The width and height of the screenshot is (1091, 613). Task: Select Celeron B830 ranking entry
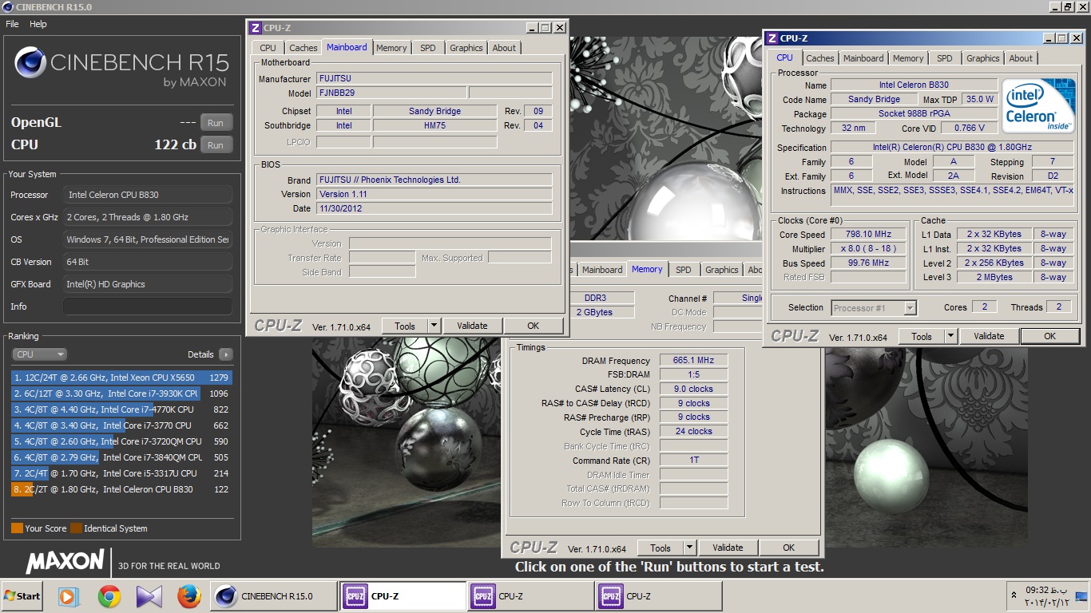tap(121, 489)
